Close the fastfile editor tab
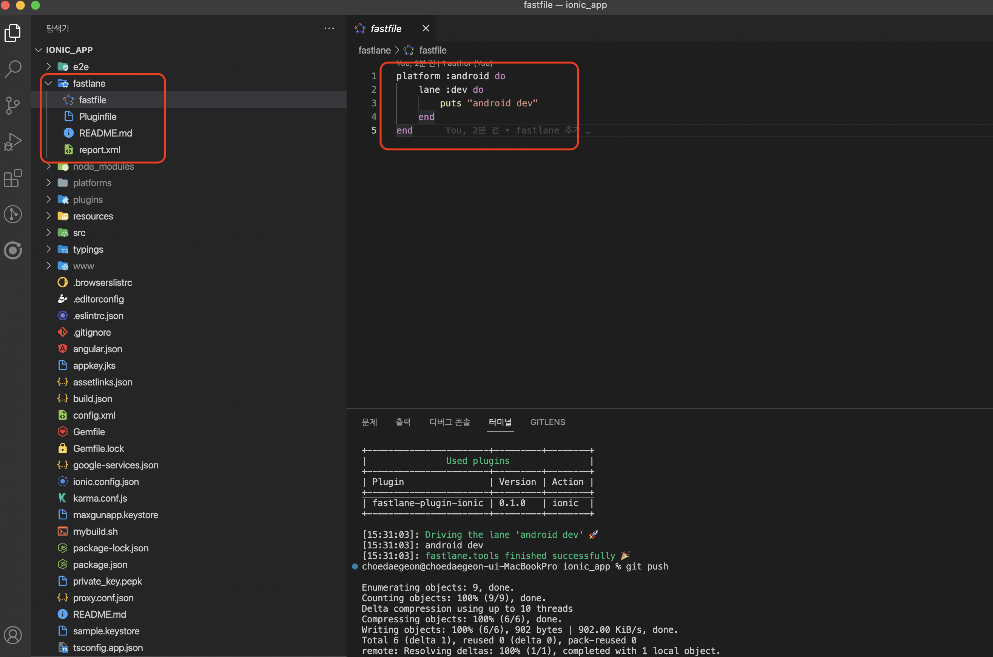This screenshot has width=993, height=657. point(426,29)
